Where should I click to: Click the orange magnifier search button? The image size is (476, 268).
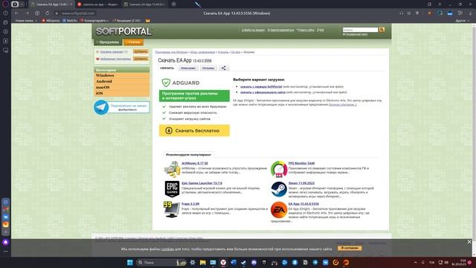click(x=382, y=30)
